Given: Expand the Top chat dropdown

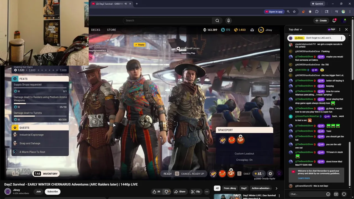Looking at the screenshot, I should click(295, 30).
